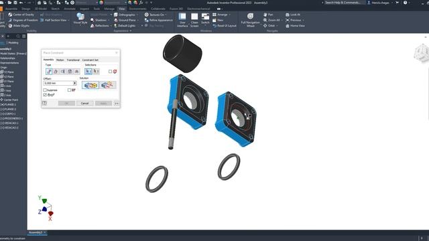Click Cancel in Place Constraint dialog
The height and width of the screenshot is (241, 429).
point(84,103)
